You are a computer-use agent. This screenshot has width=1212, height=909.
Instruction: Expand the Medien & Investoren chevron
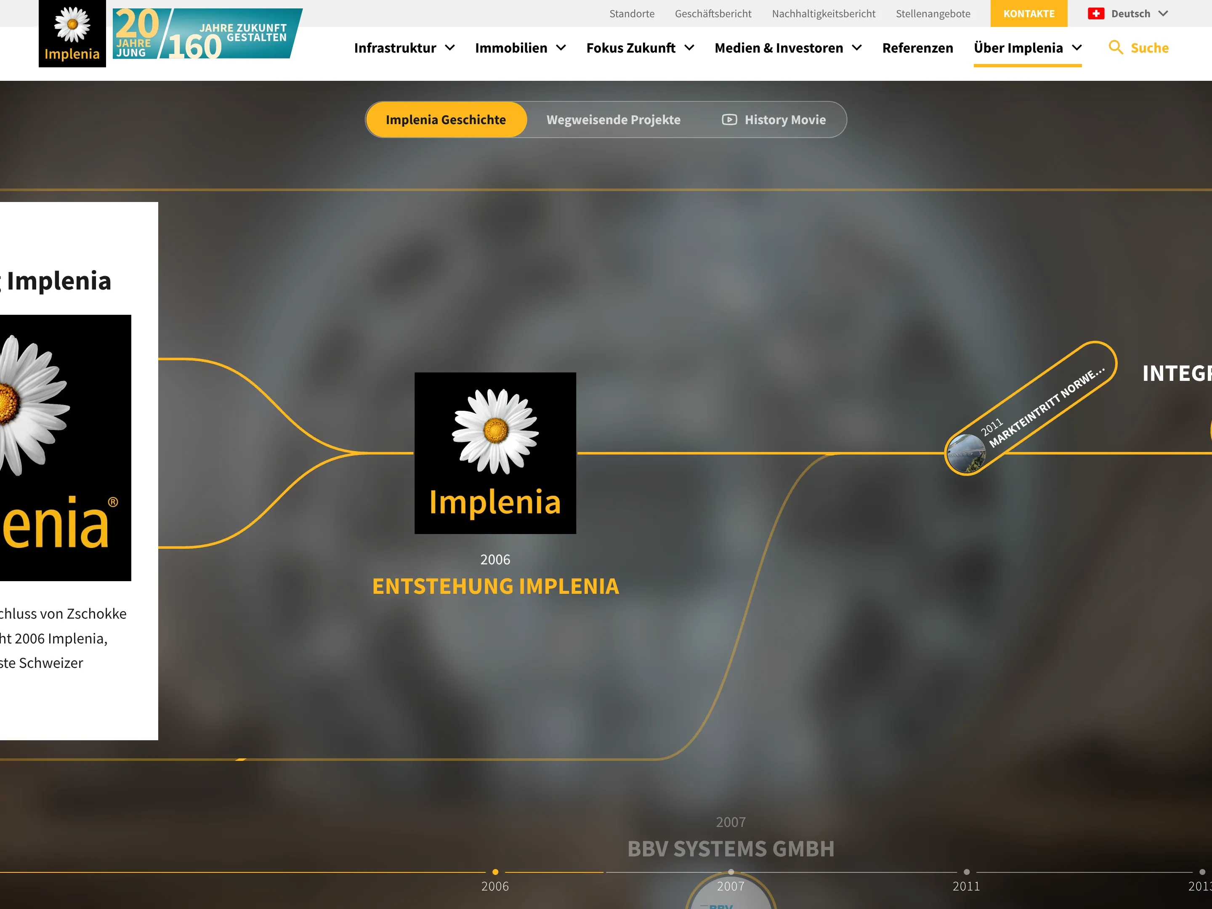(x=857, y=48)
